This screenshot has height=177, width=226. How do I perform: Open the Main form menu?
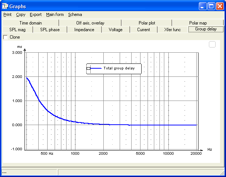point(55,14)
